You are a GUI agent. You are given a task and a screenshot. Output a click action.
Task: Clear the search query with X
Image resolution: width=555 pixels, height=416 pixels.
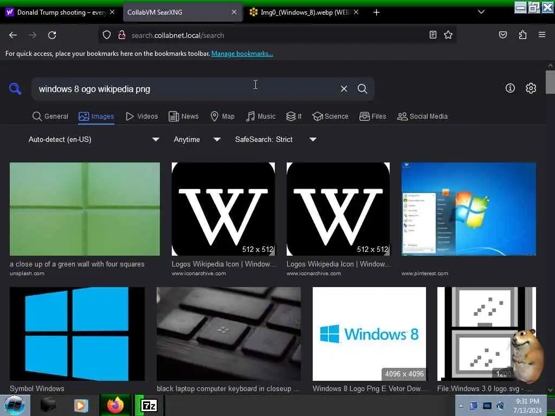(344, 89)
